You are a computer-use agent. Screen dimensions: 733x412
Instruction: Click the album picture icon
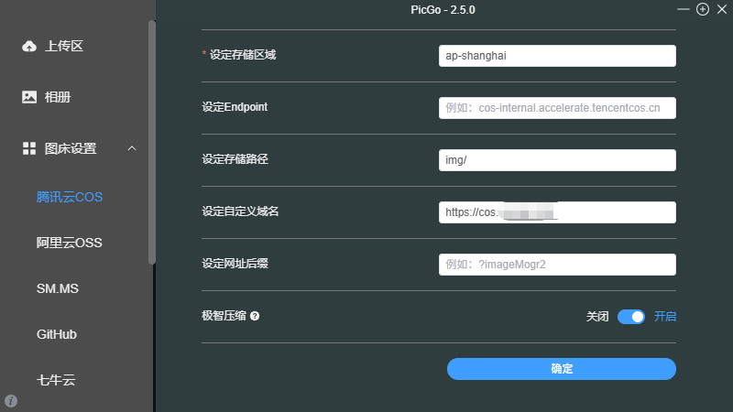[29, 97]
